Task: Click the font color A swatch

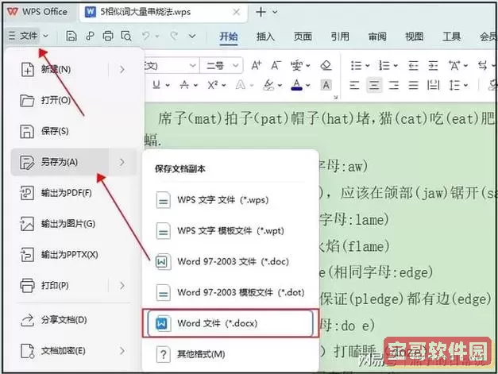Action: click(x=296, y=85)
